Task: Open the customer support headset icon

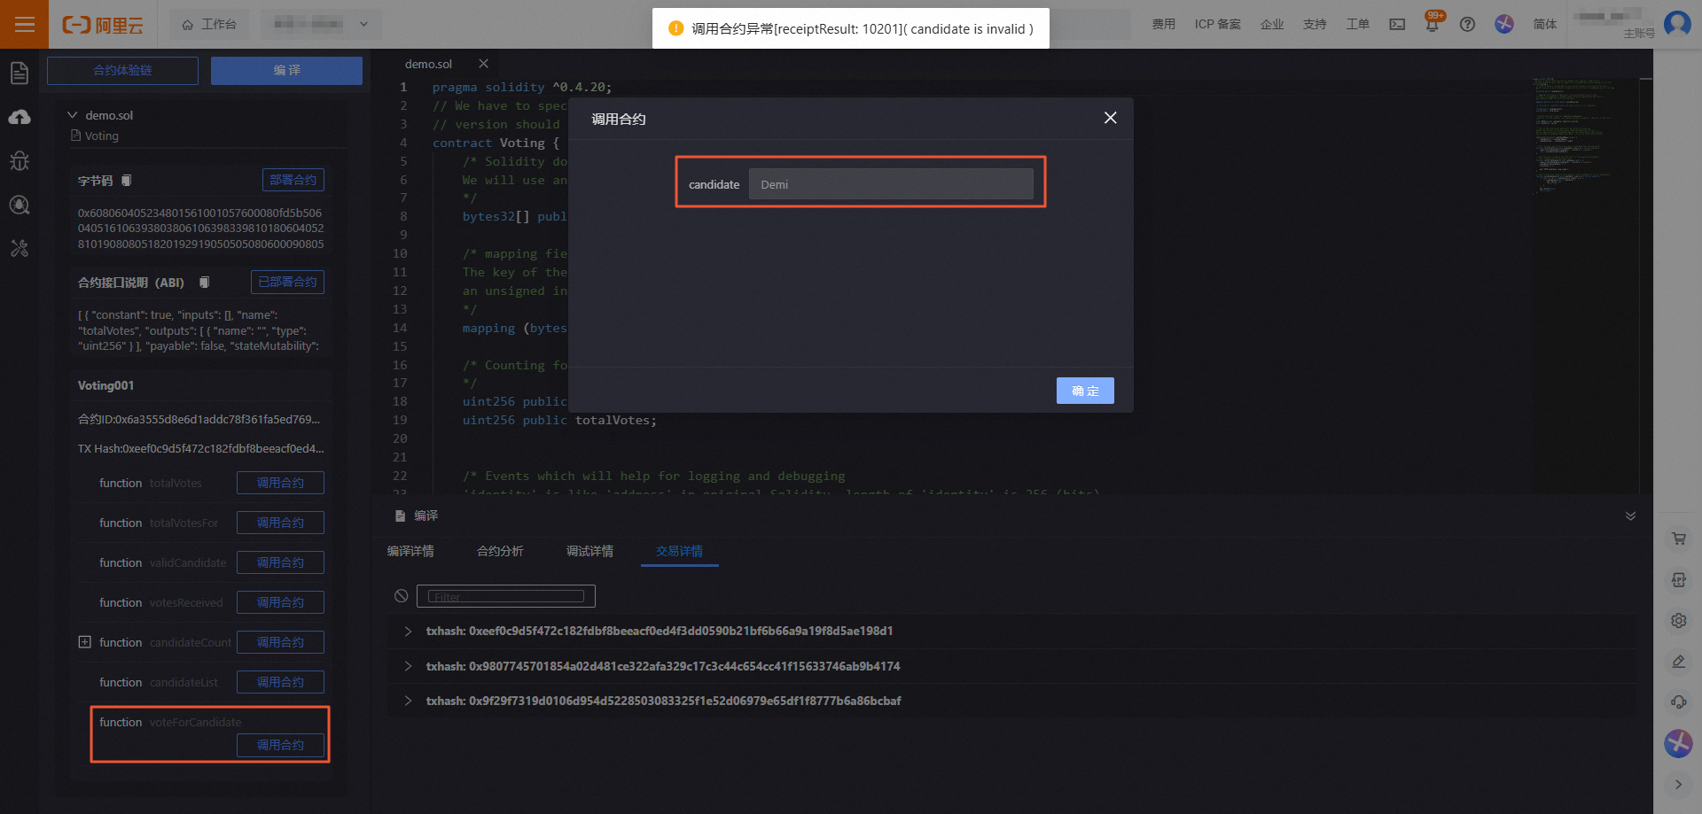Action: (1678, 702)
